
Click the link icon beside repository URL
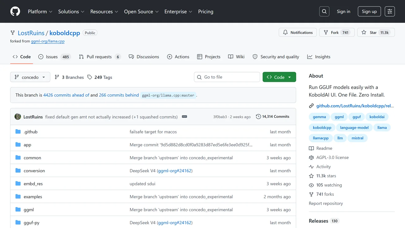click(311, 106)
